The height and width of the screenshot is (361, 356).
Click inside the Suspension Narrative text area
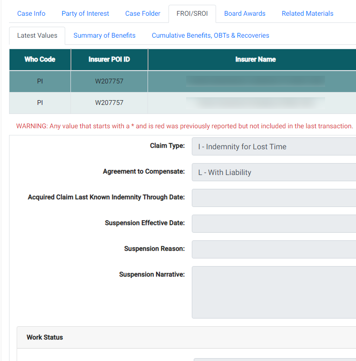click(x=274, y=292)
